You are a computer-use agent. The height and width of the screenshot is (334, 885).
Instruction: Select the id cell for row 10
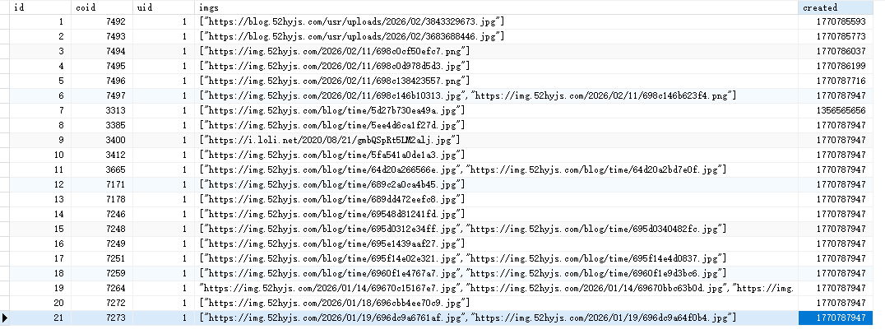[x=39, y=155]
